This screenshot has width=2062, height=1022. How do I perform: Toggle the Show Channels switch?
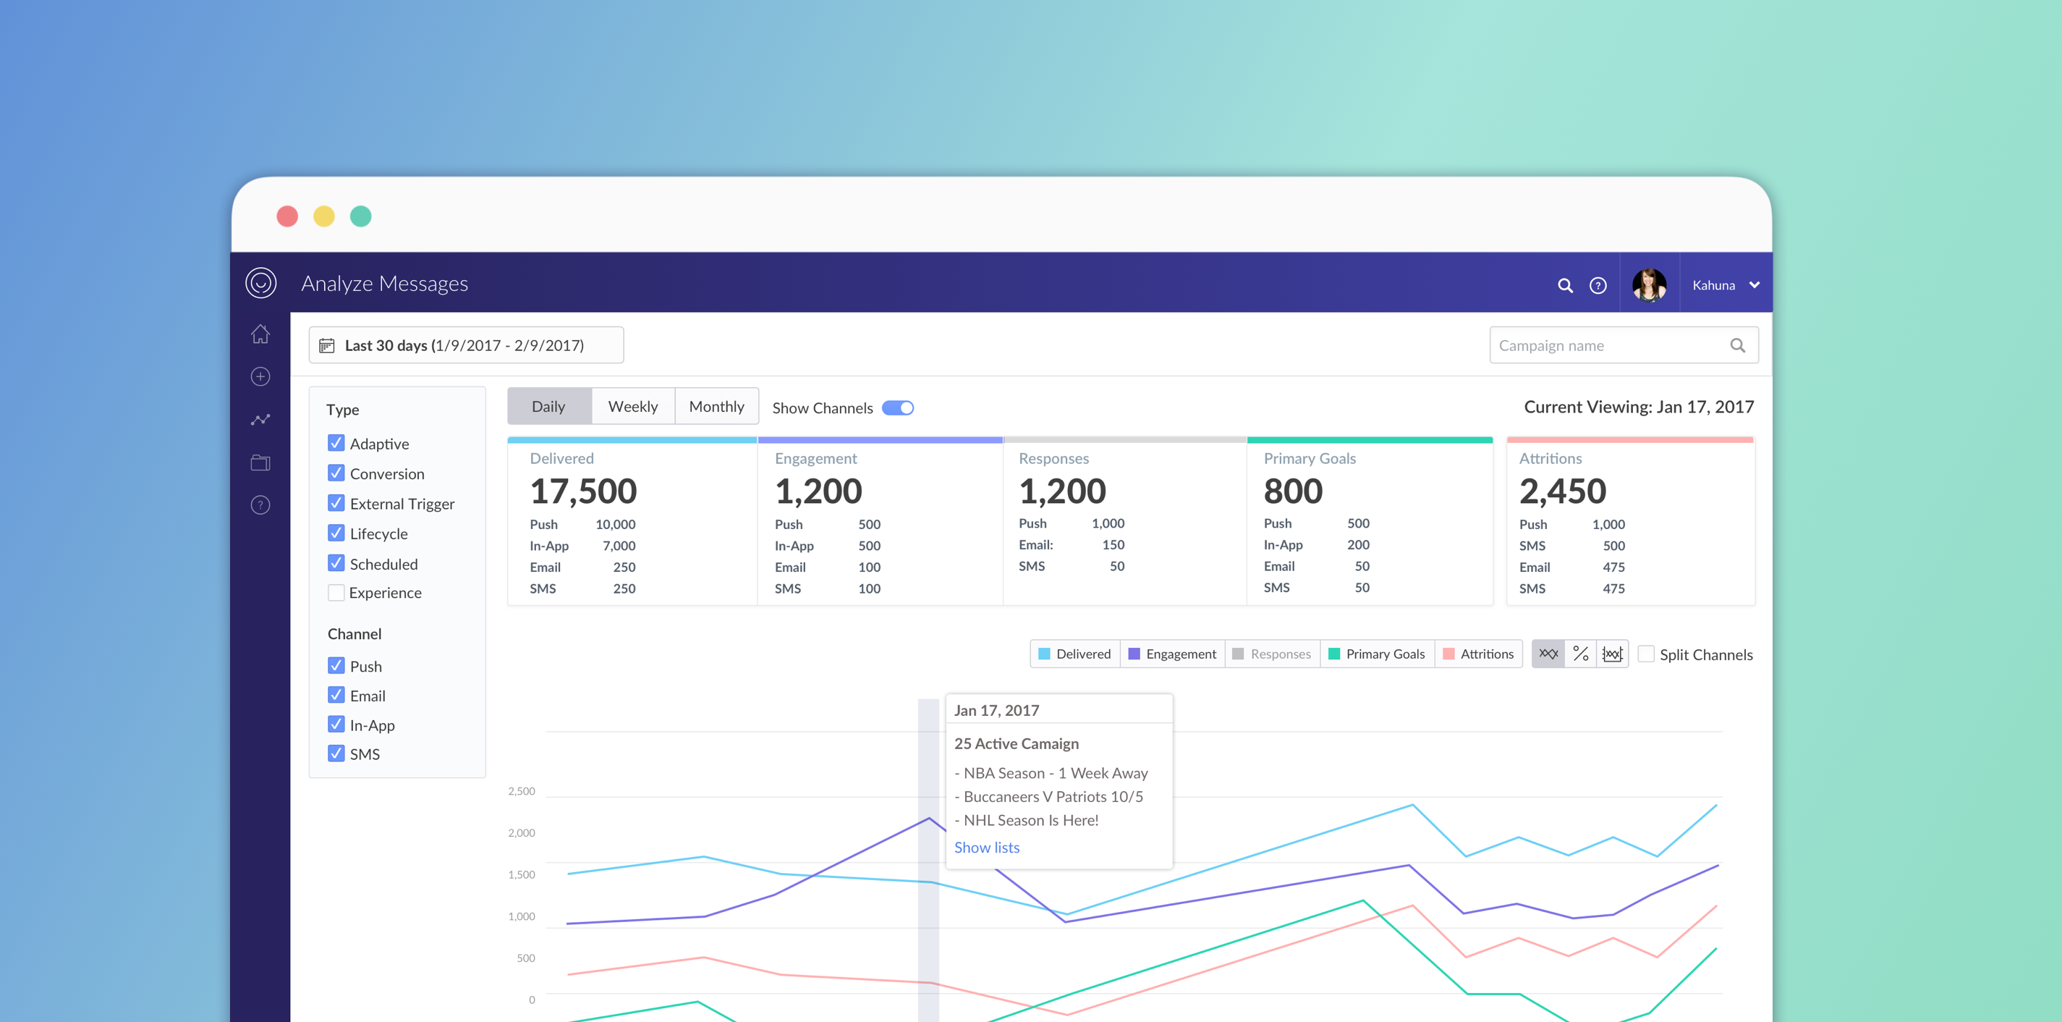tap(897, 407)
